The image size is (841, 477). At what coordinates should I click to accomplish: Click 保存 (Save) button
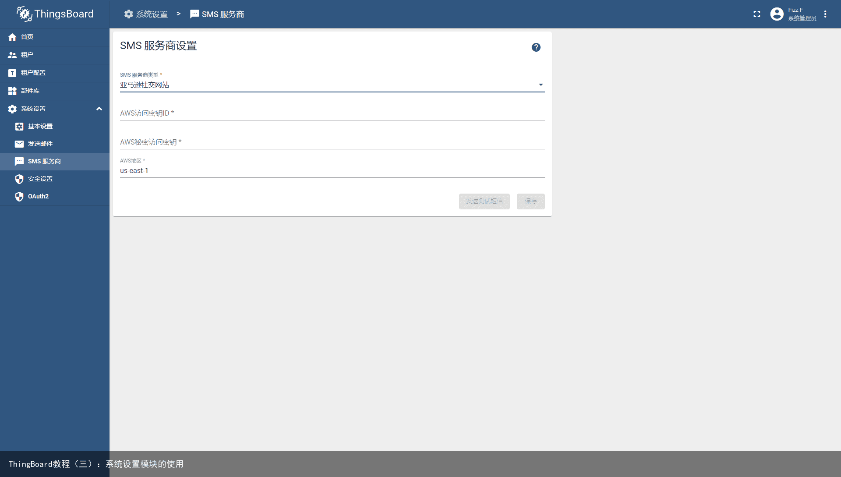coord(530,201)
